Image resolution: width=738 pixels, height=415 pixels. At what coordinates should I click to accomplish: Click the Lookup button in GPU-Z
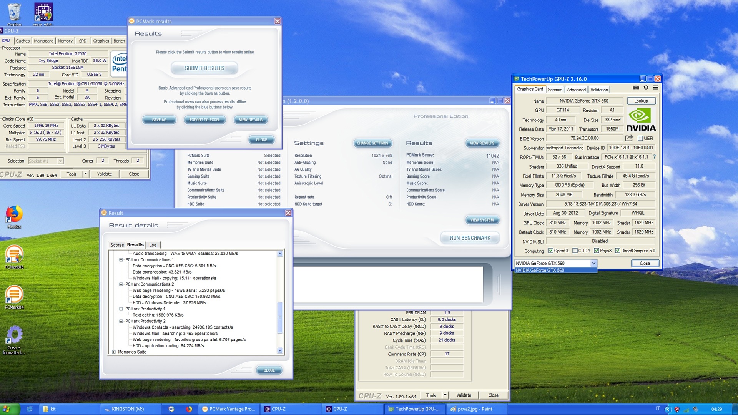click(x=641, y=101)
